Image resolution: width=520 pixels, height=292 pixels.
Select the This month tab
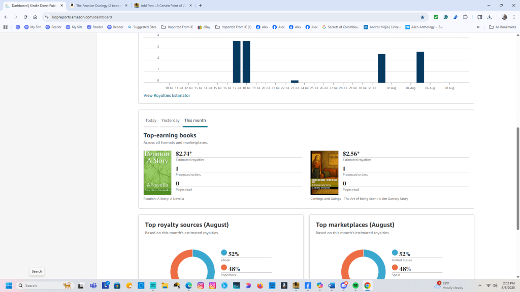195,120
